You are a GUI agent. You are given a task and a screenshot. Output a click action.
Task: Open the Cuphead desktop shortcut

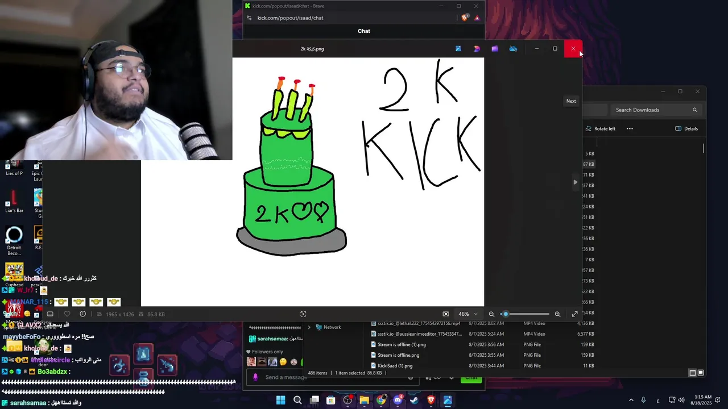pyautogui.click(x=14, y=275)
